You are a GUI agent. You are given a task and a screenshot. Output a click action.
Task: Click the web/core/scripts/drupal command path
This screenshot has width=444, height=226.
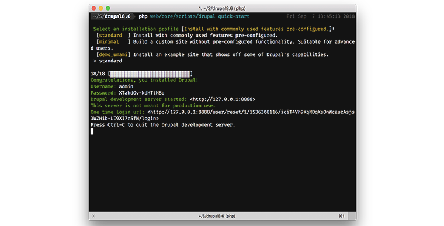183,16
